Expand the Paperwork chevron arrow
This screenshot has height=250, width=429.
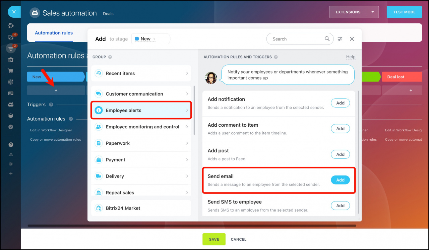(x=187, y=143)
